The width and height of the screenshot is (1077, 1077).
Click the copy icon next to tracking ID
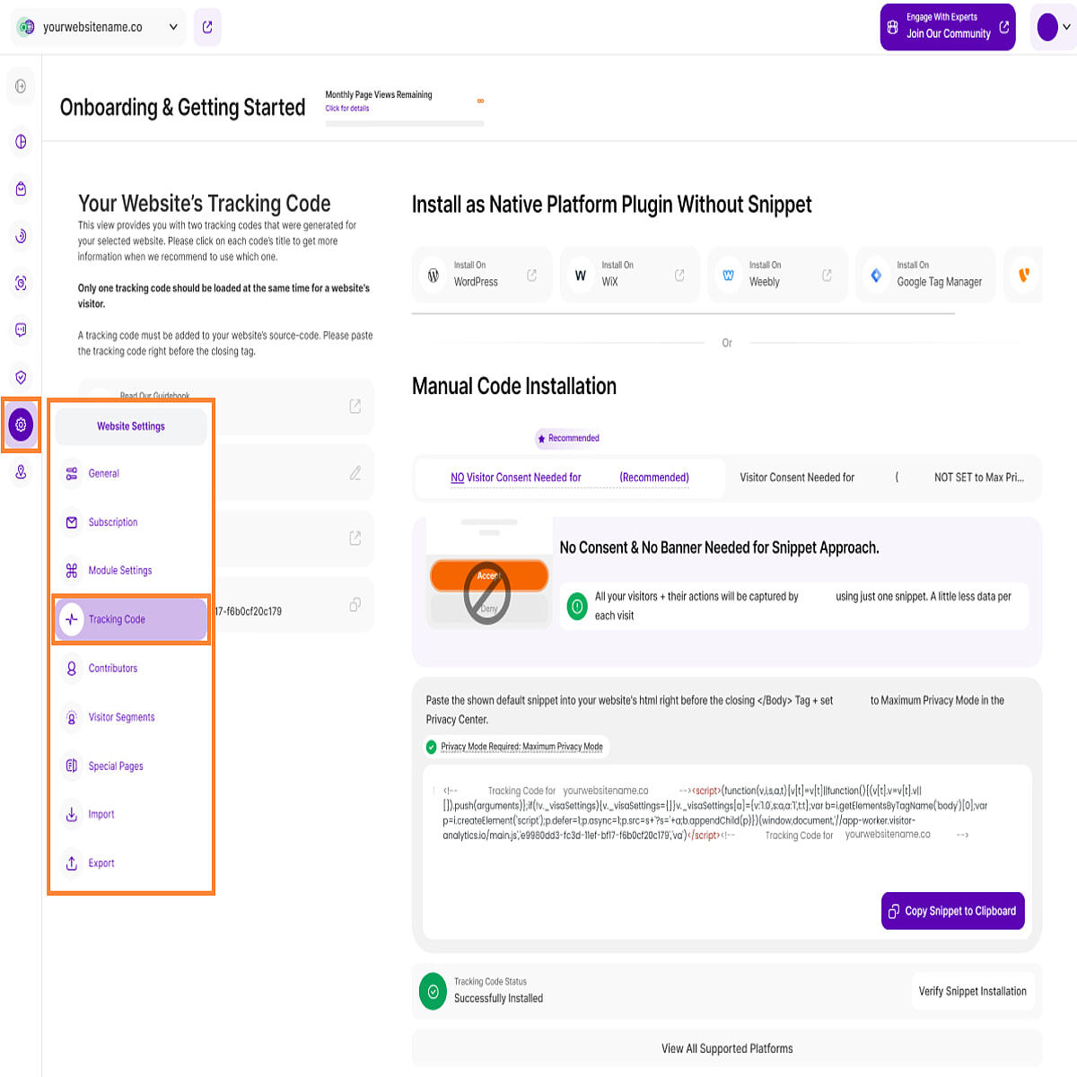point(355,605)
